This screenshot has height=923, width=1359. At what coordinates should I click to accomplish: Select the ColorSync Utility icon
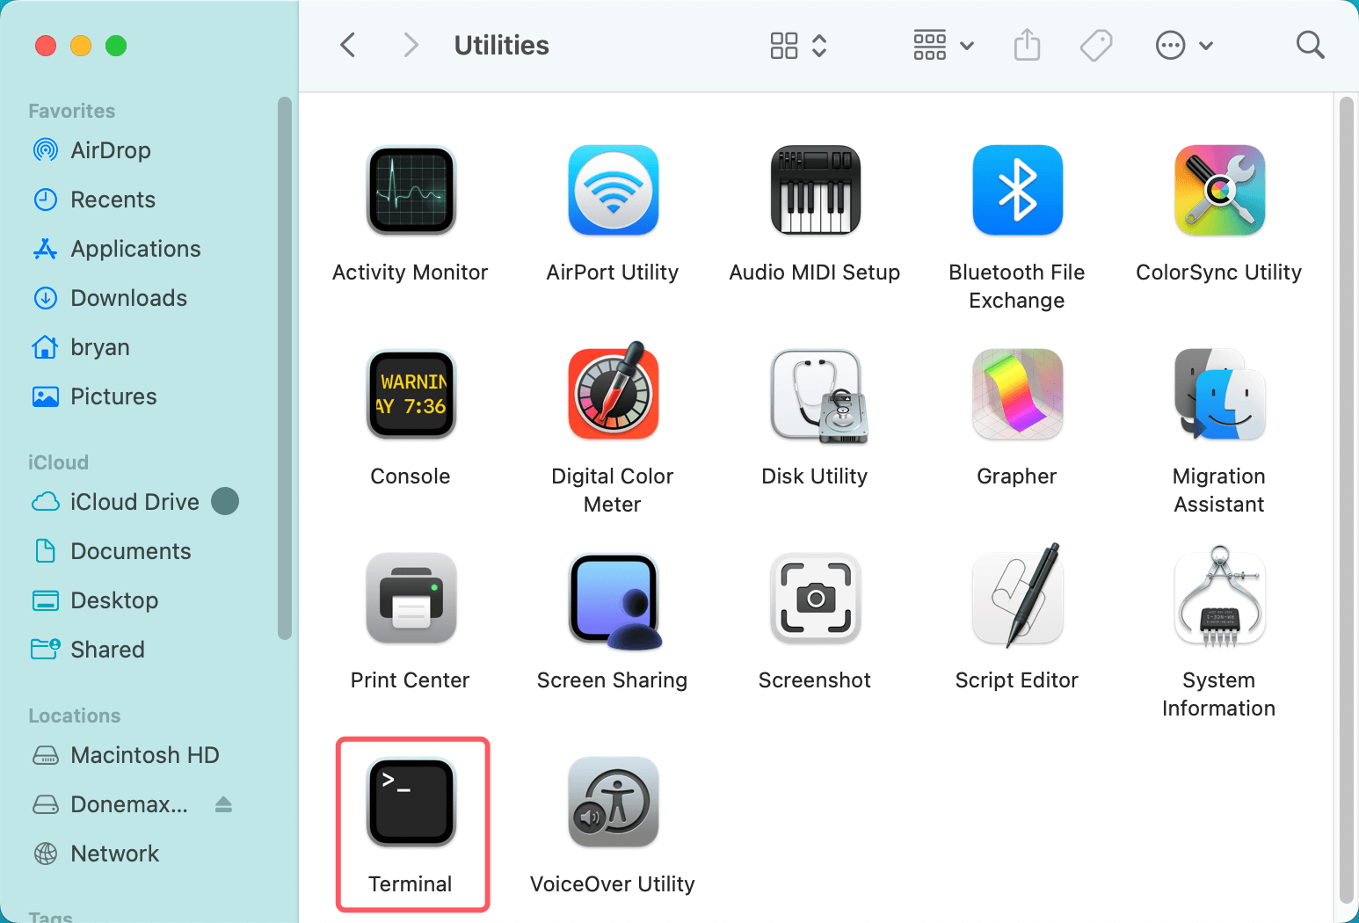(x=1220, y=191)
